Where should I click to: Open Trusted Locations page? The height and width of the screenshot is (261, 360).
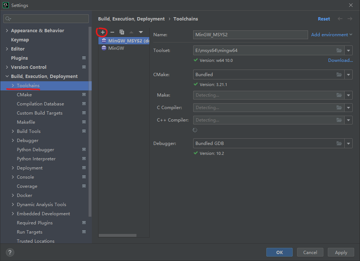click(x=35, y=241)
